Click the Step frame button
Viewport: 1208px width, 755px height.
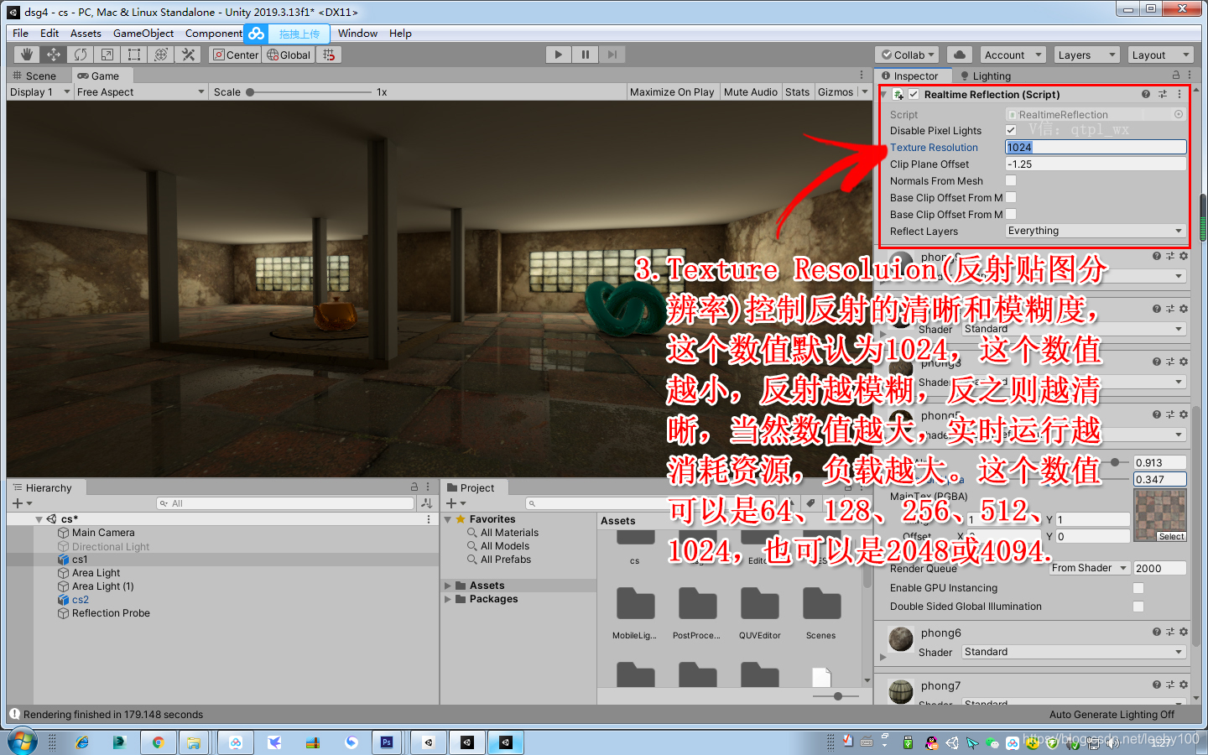click(x=612, y=55)
